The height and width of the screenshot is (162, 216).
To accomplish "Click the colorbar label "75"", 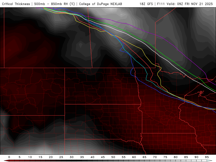I will point(165,157).
